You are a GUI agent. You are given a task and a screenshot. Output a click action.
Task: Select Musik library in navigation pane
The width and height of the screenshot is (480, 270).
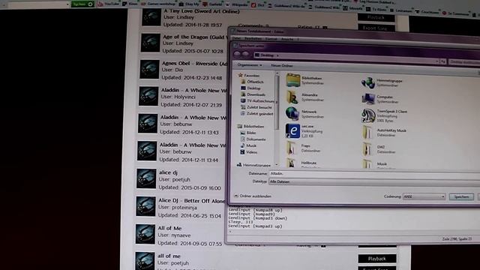[x=248, y=145]
